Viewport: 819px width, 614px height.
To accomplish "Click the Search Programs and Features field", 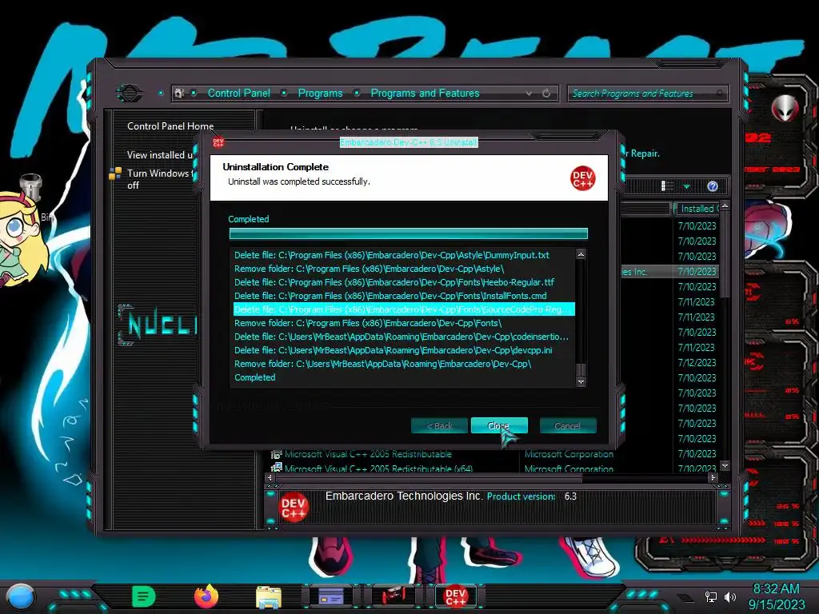I will coord(647,94).
